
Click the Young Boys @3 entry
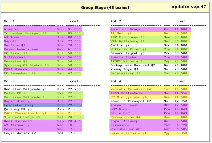coord(149,69)
